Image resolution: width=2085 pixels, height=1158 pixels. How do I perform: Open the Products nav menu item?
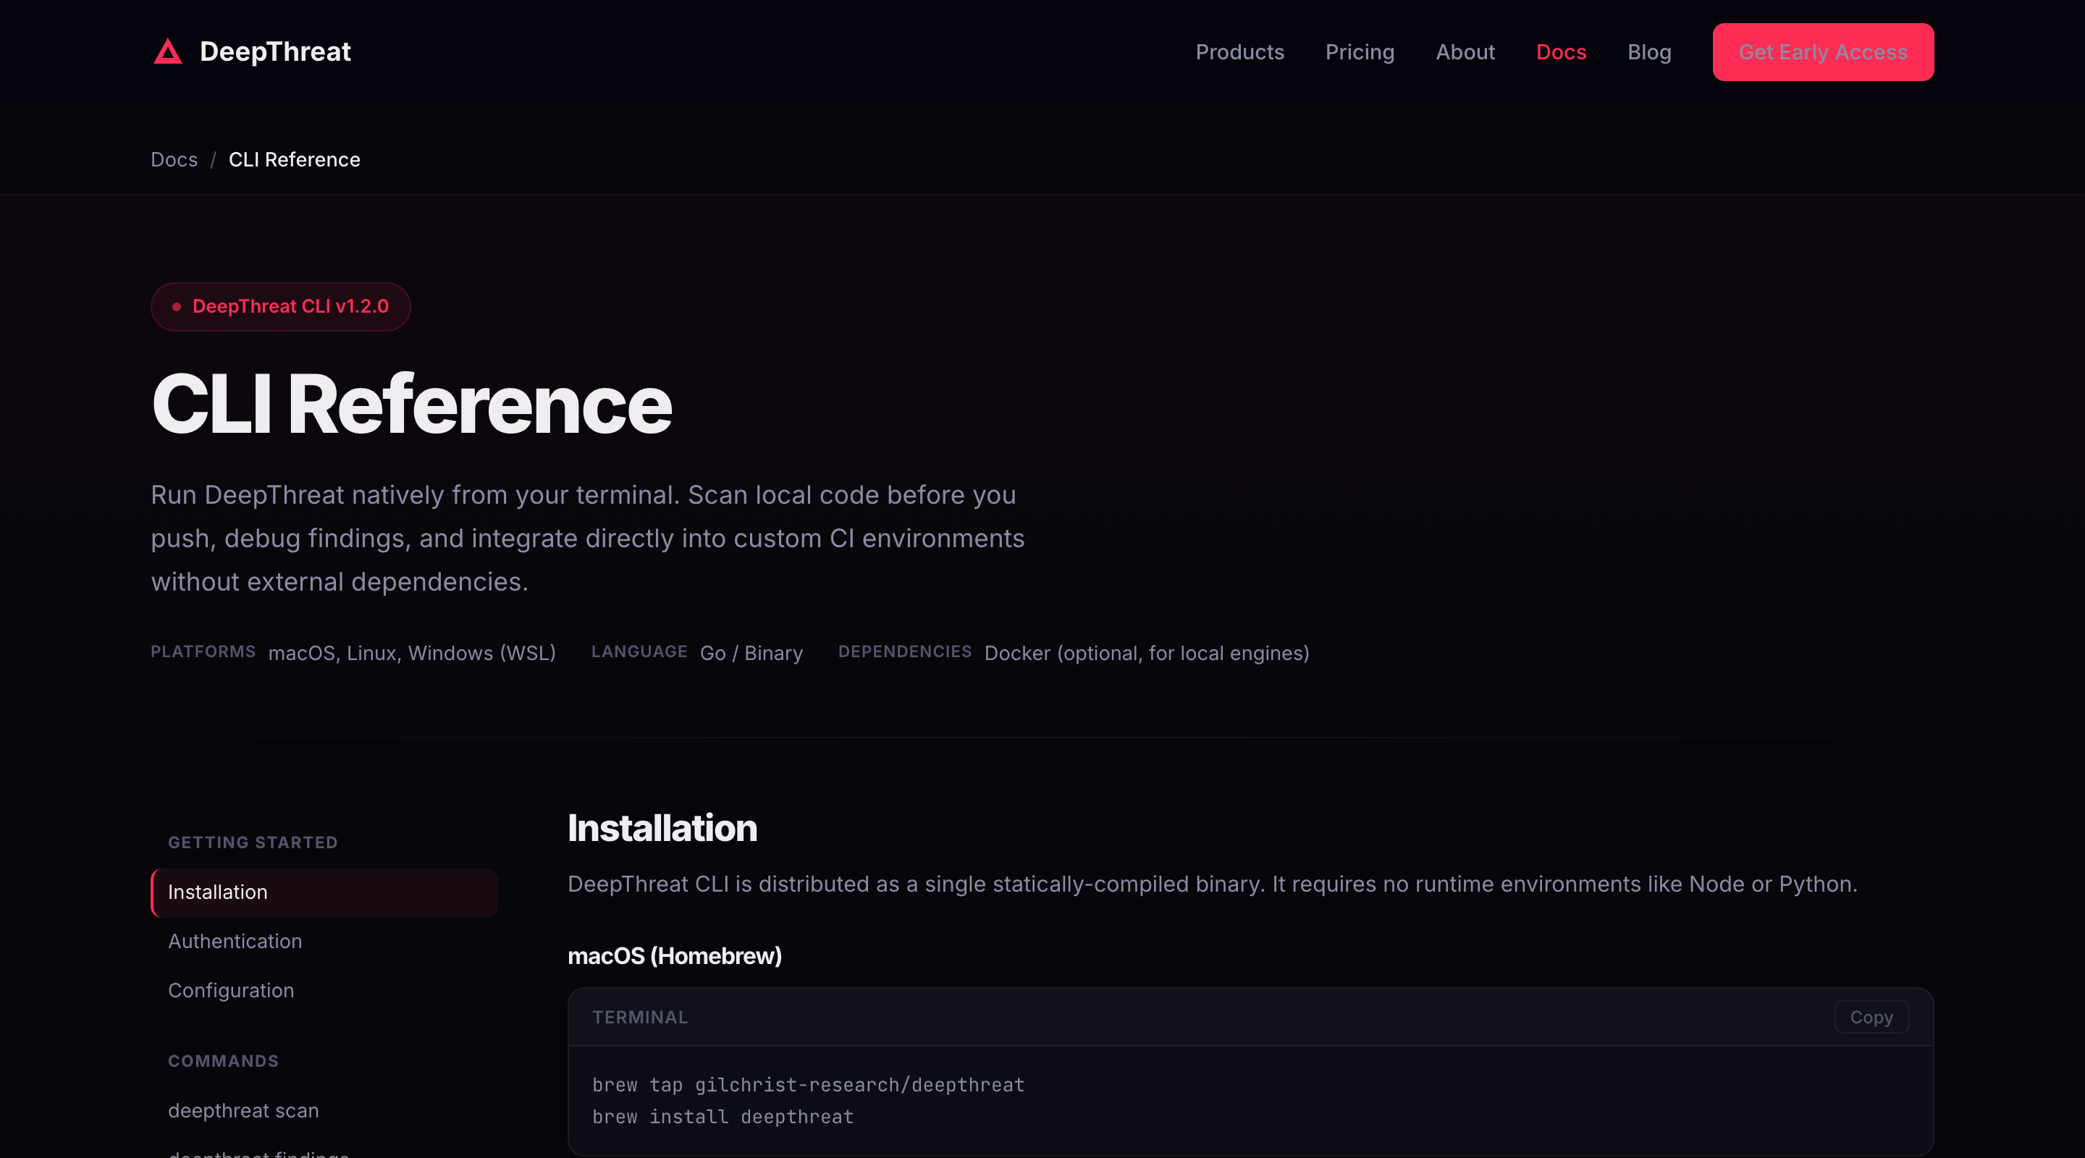pyautogui.click(x=1239, y=52)
